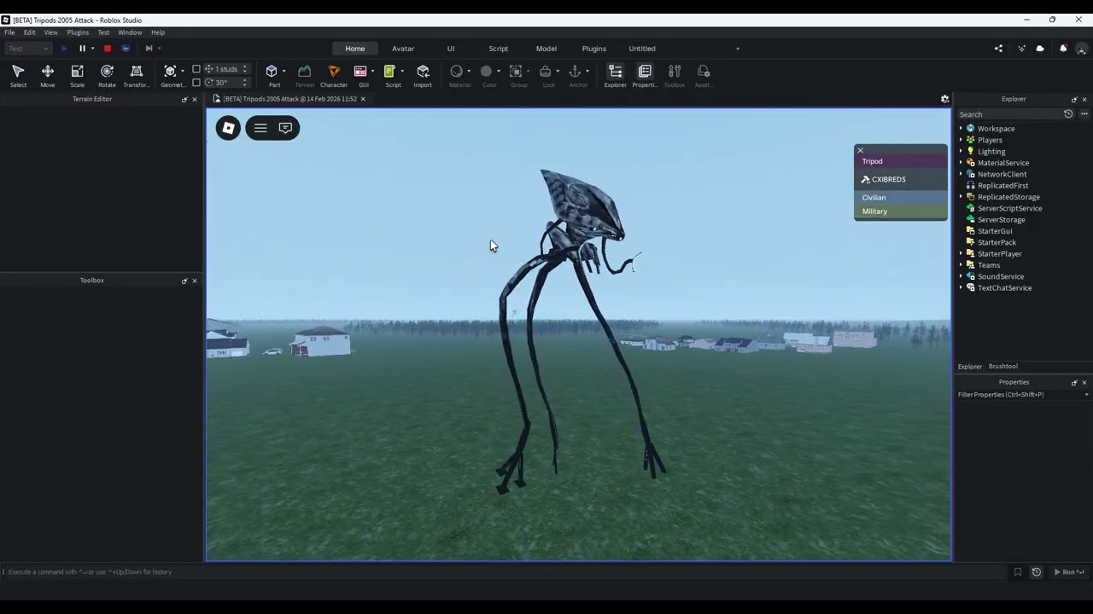Open the Geometry tool

coord(170,75)
